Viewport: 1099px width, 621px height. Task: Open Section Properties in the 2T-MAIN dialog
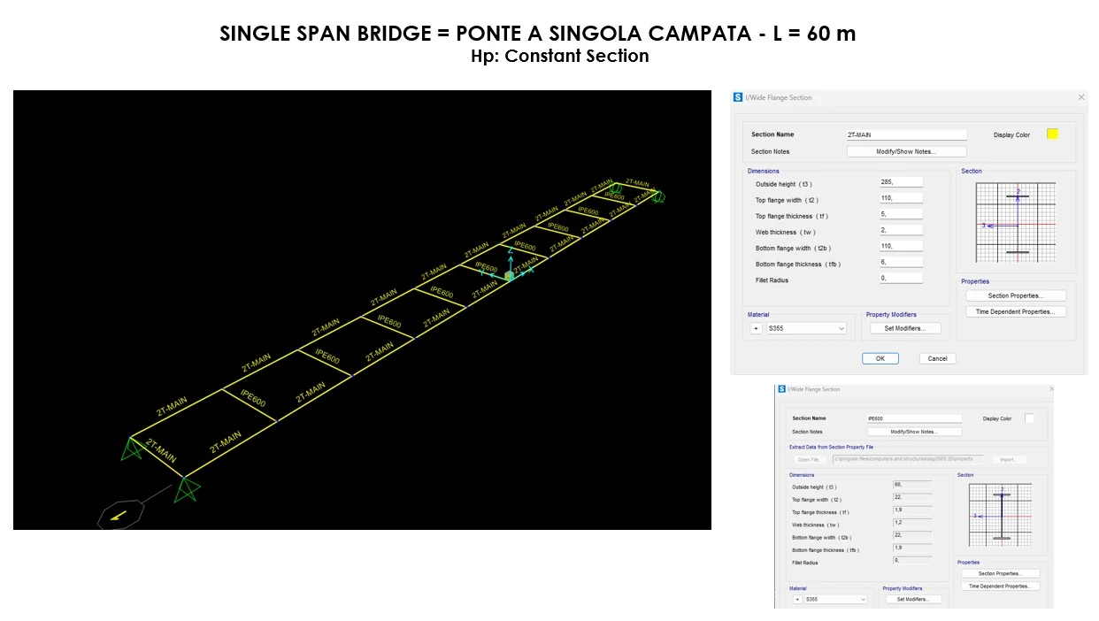(x=1015, y=295)
